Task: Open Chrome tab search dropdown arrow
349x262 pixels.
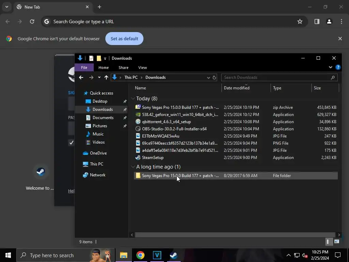Action: click(x=7, y=7)
